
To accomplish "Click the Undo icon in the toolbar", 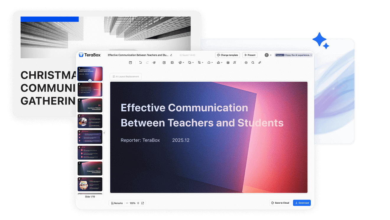I will pyautogui.click(x=140, y=62).
